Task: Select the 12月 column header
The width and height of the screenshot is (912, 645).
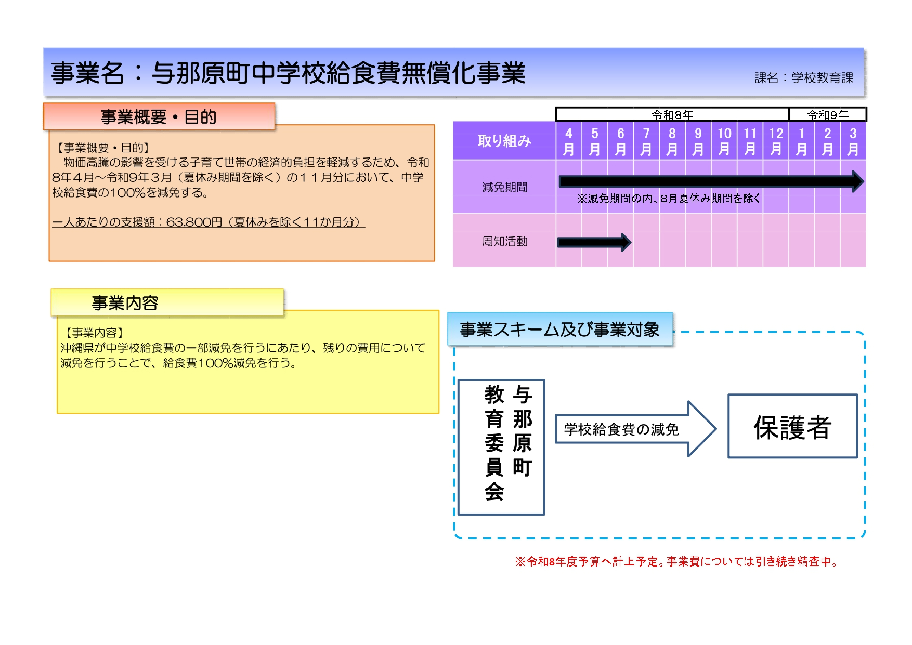Action: pyautogui.click(x=776, y=141)
